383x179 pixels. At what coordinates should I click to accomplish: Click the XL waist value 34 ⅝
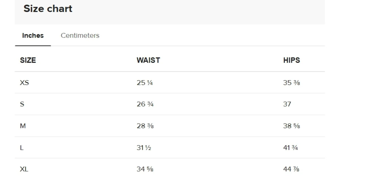tap(145, 169)
